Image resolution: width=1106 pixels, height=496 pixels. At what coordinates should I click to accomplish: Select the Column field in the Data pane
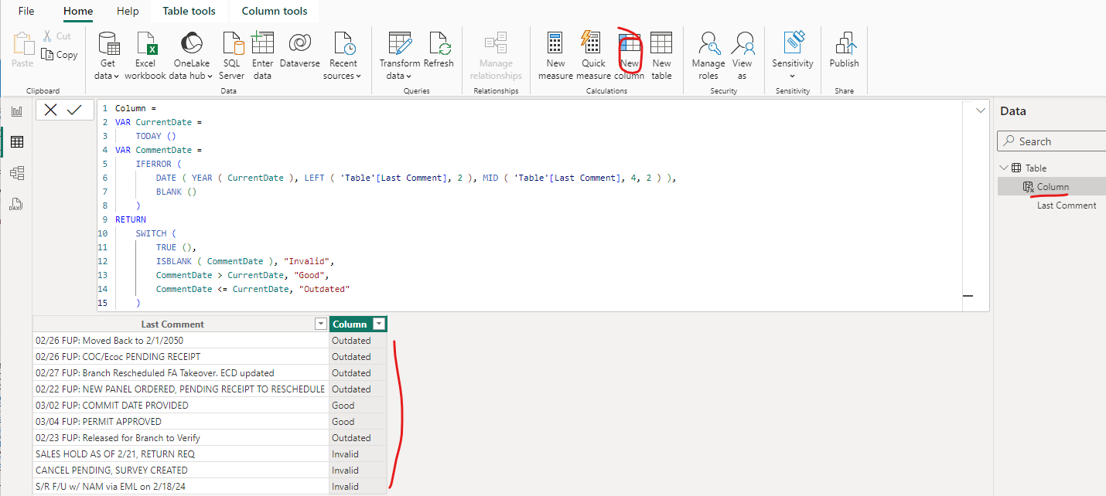pyautogui.click(x=1052, y=186)
